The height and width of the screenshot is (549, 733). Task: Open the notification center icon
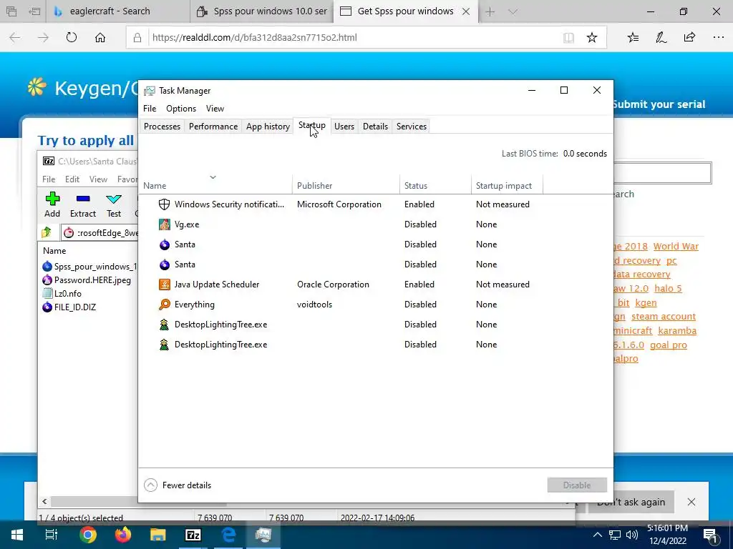point(711,535)
